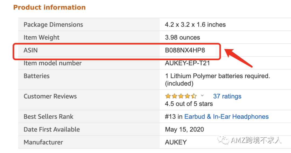Image resolution: width=291 pixels, height=153 pixels.
Task: Select the model number AUKEY-EP-T21
Action: point(187,63)
